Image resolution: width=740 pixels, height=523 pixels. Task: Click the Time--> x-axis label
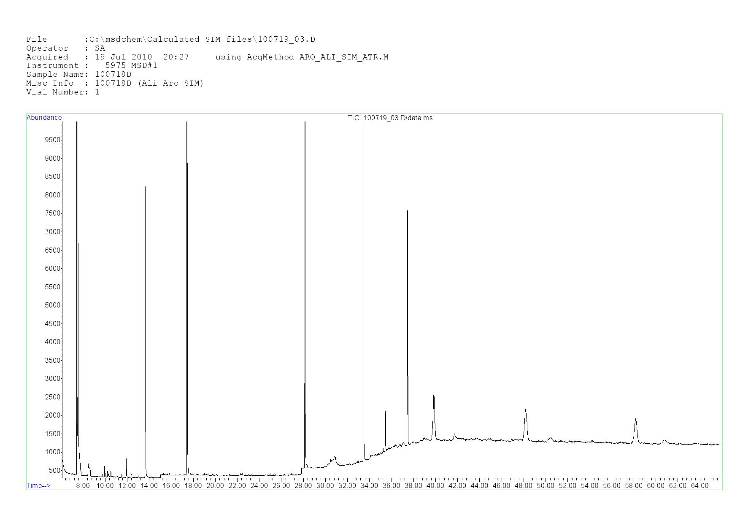tap(38, 485)
